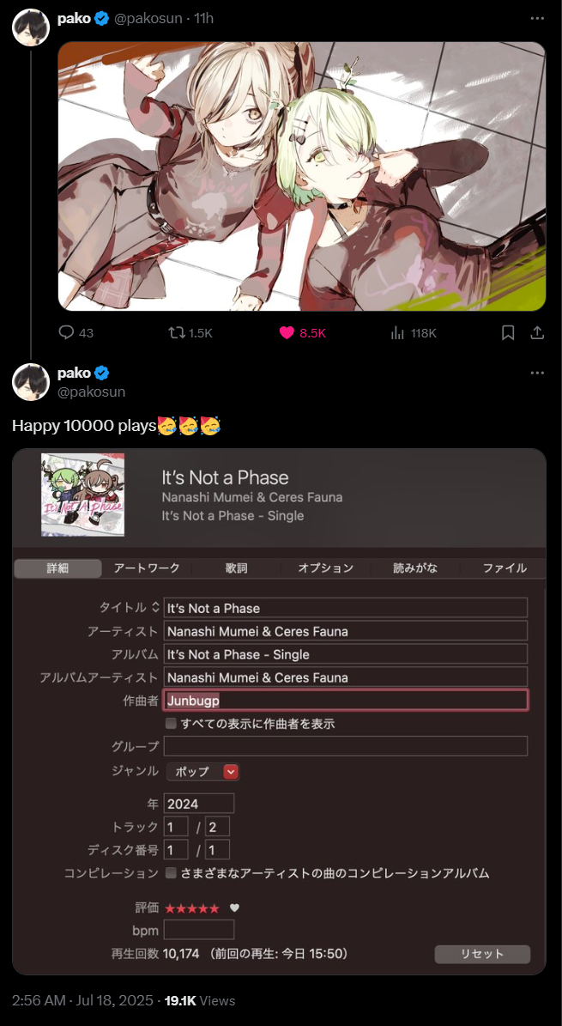Viewport: 562px width, 1026px height.
Task: Click the heart love icon beside star rating
Action: pyautogui.click(x=235, y=908)
